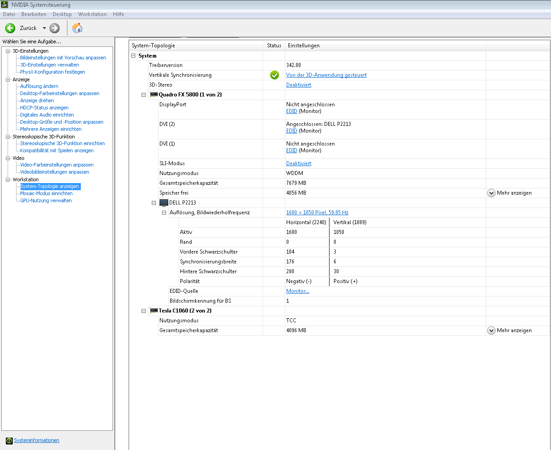Click the Treiberversion value 342.00
Screen dimensions: 551x450
[294, 65]
